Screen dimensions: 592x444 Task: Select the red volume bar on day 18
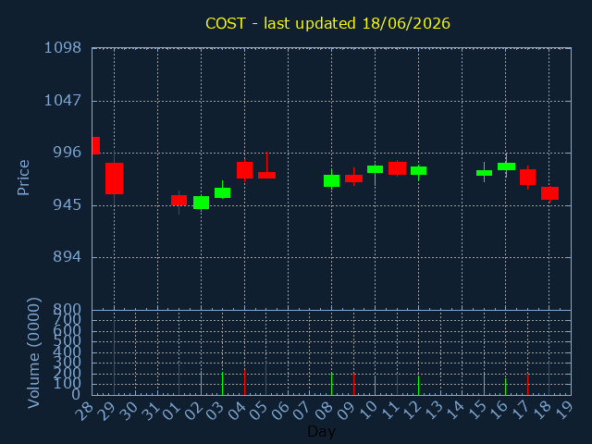549,378
